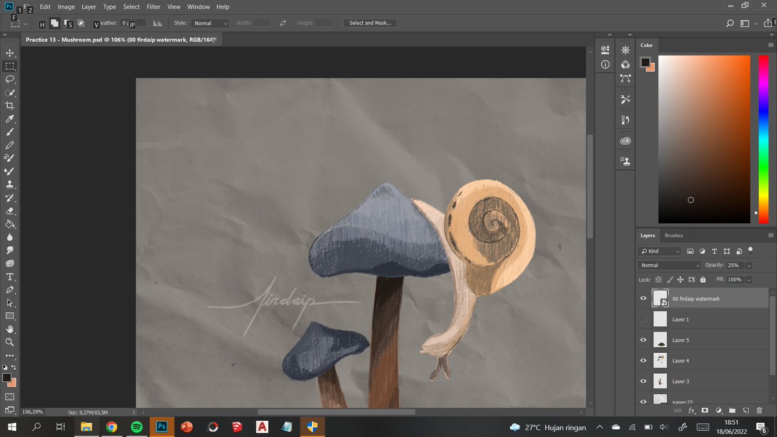Hide Layer 3 visibility
The width and height of the screenshot is (777, 437).
[643, 381]
